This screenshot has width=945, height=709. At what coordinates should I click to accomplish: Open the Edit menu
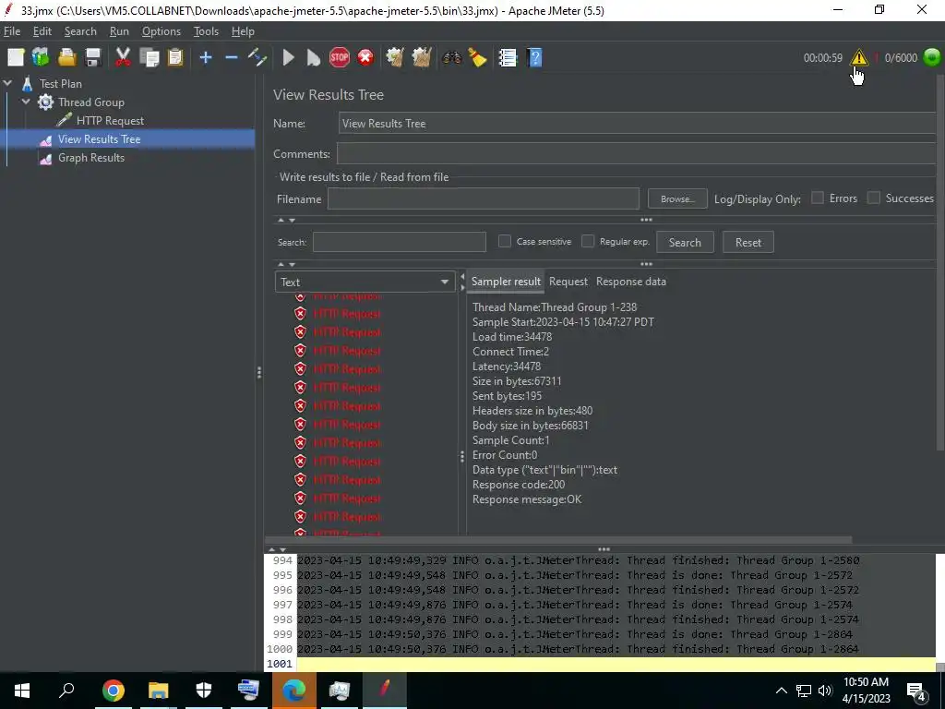(42, 31)
